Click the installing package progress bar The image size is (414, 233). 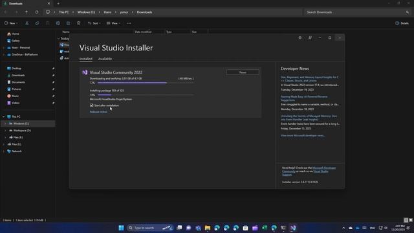pos(146,95)
